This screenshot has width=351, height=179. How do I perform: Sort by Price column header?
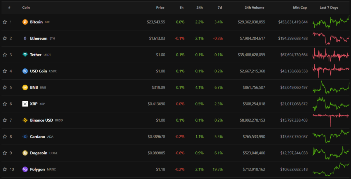pyautogui.click(x=160, y=8)
